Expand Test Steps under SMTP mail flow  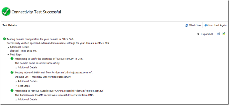[x=16, y=86]
